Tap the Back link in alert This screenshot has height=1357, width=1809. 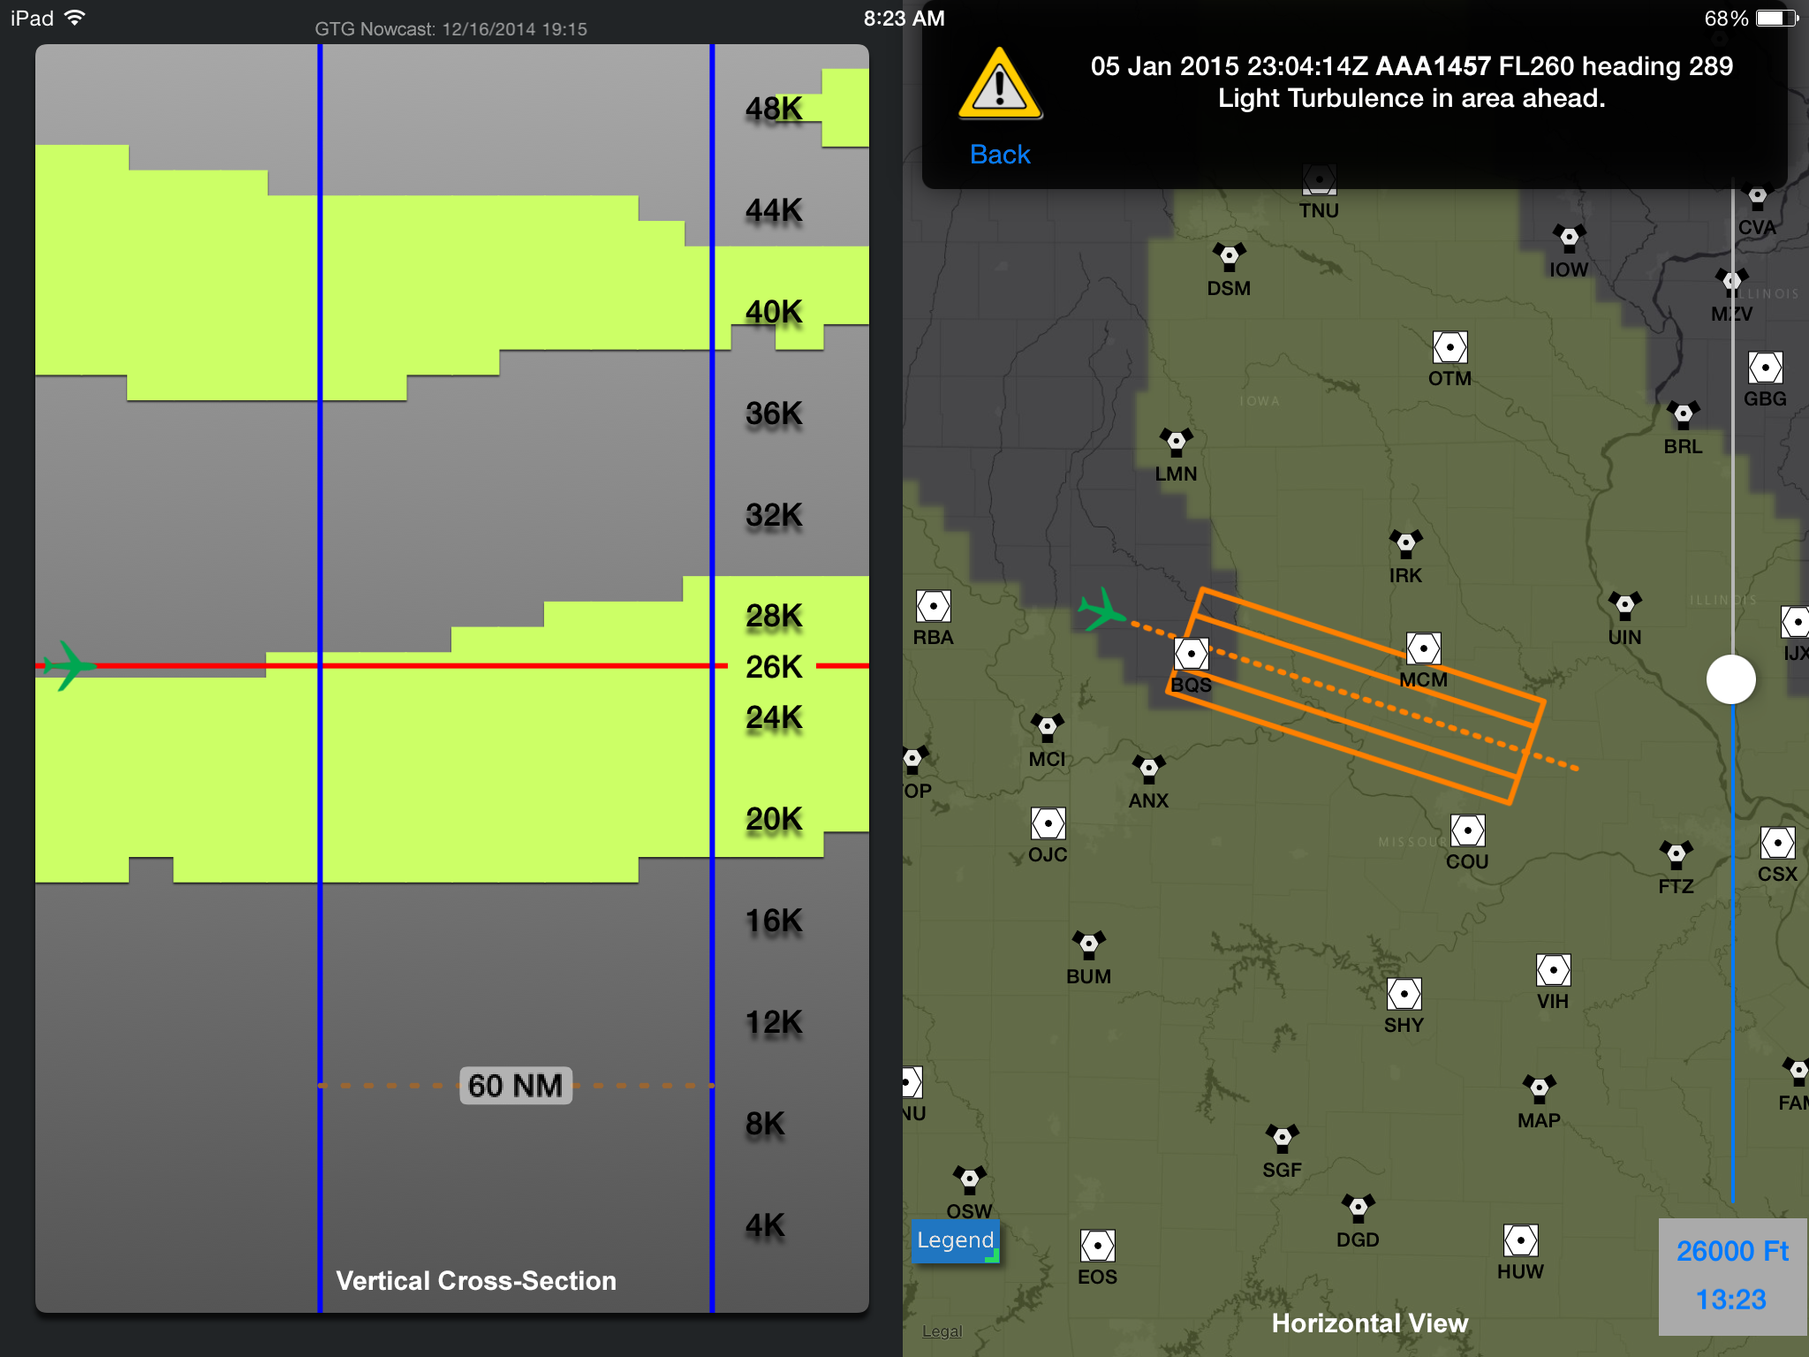[999, 155]
